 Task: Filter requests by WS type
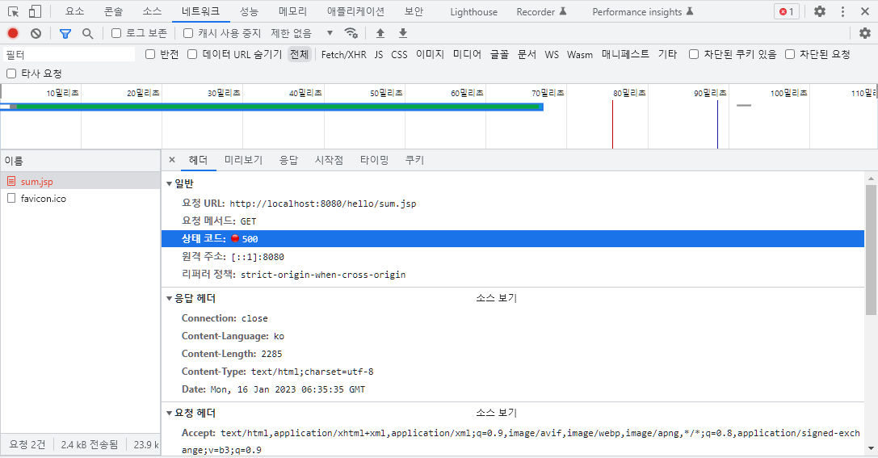(552, 54)
